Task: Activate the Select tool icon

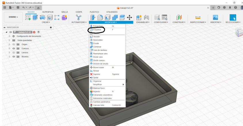Action: pos(233,17)
